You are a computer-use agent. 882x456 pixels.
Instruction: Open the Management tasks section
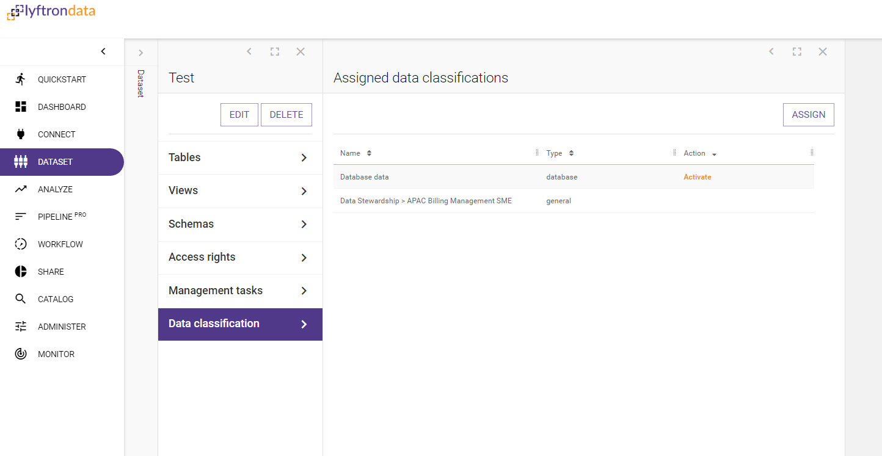pyautogui.click(x=240, y=291)
